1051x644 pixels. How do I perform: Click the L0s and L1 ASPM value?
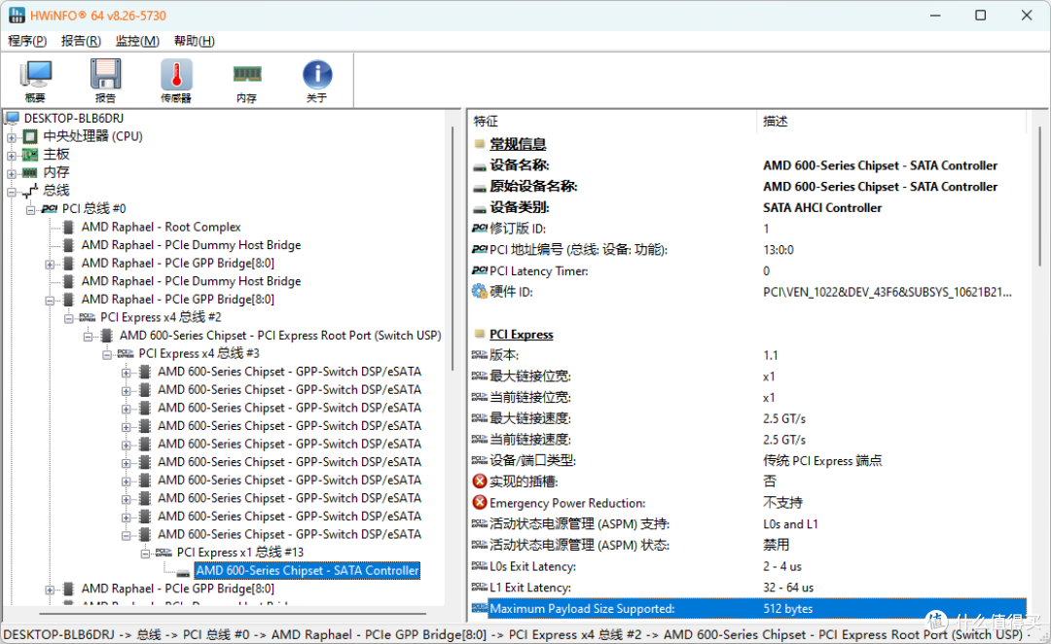[790, 524]
